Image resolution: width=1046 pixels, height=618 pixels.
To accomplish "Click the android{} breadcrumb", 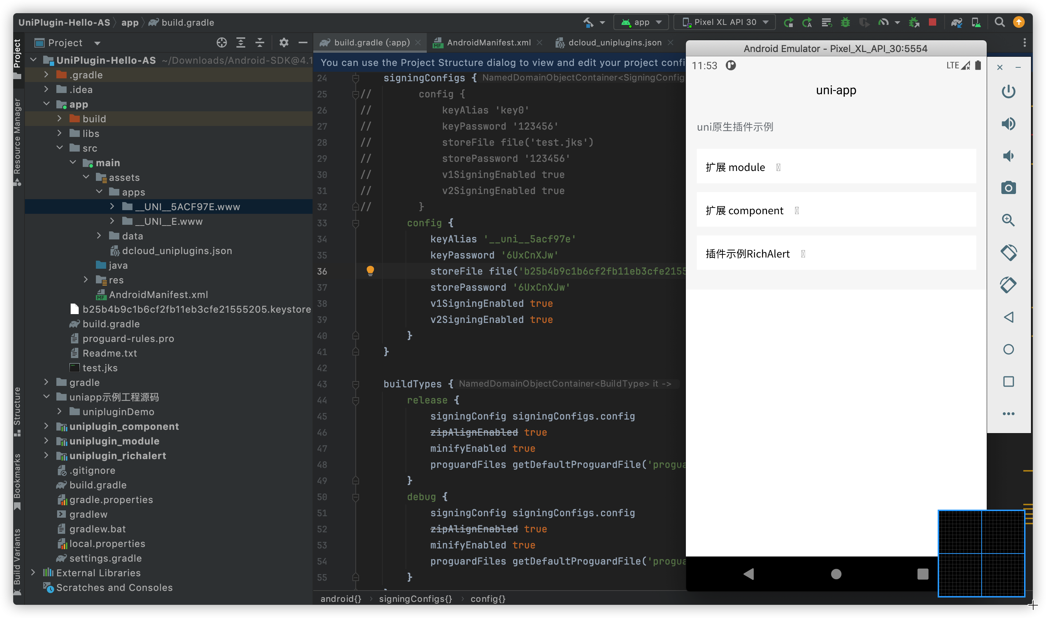I will (341, 599).
